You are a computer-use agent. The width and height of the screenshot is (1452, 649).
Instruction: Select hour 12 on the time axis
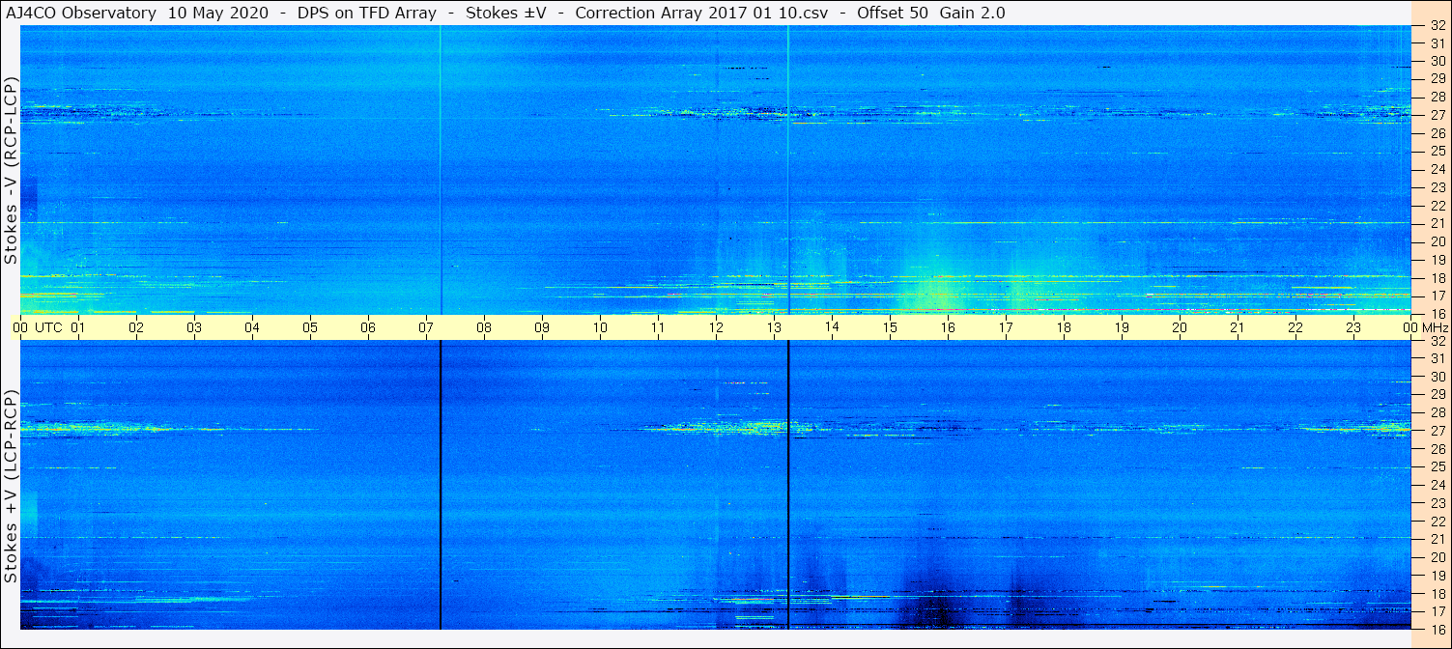pos(716,327)
